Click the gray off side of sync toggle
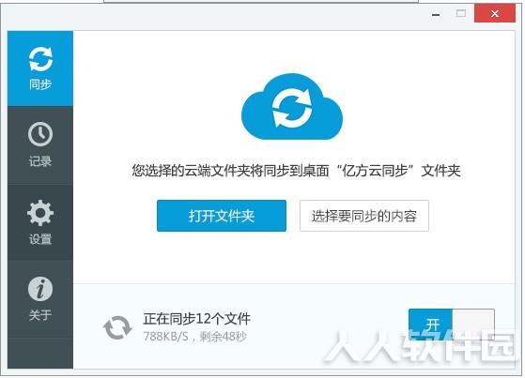This screenshot has height=378, width=525. coord(473,324)
